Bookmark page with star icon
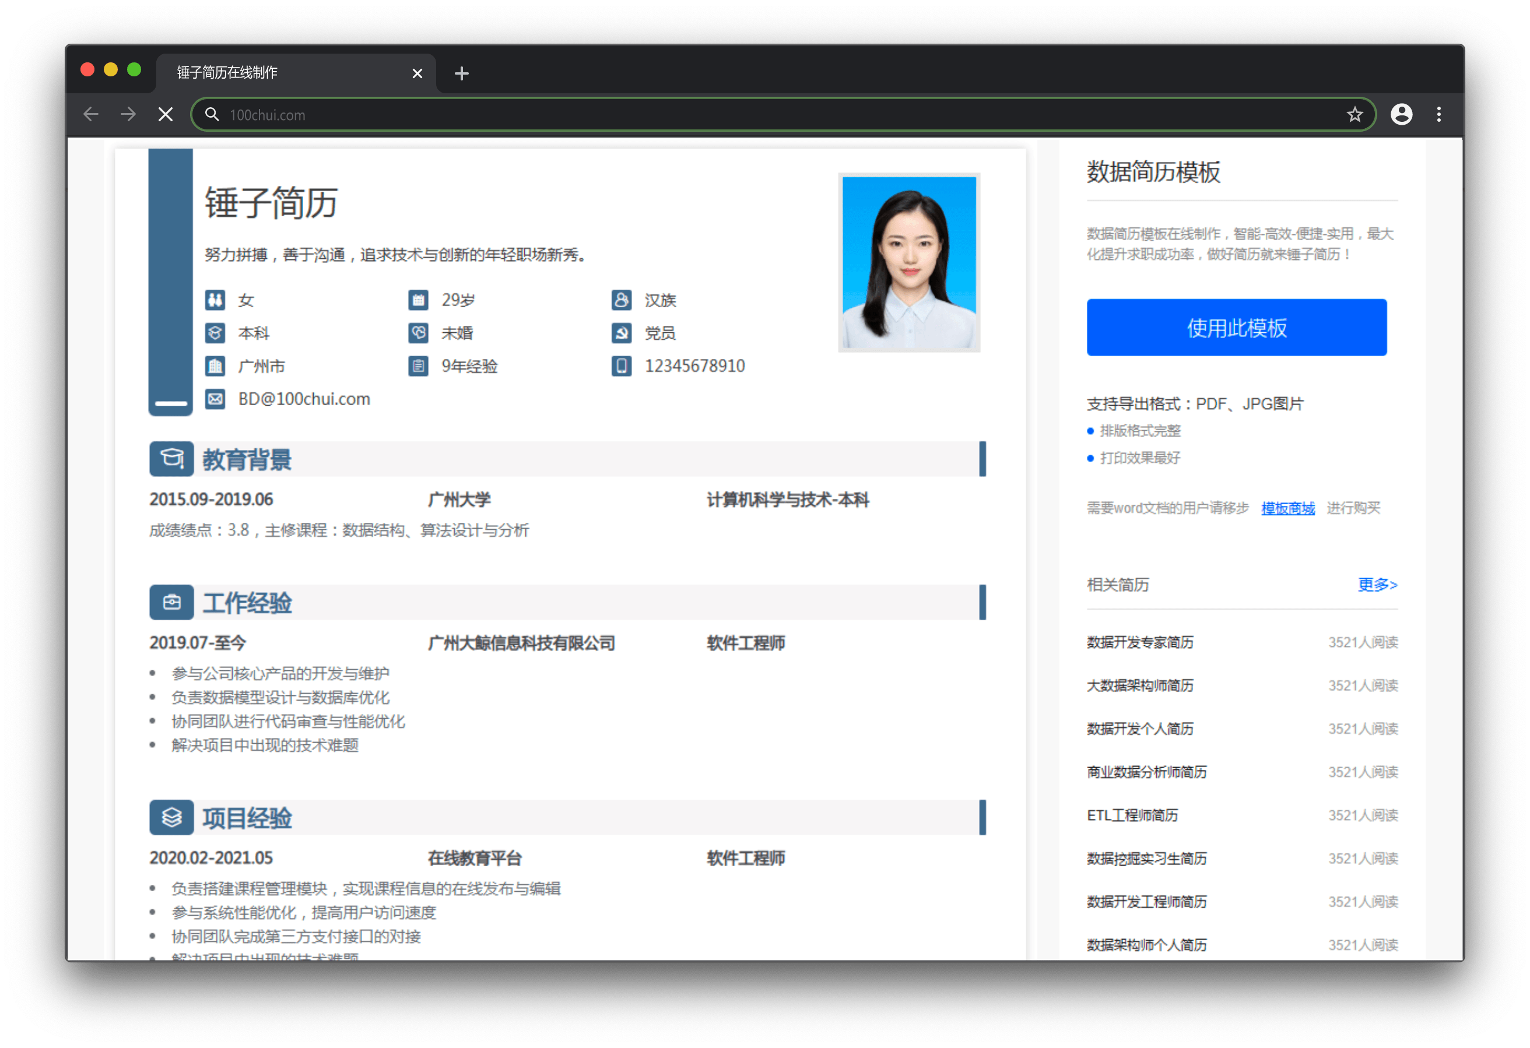Viewport: 1530px width, 1048px height. (1354, 115)
